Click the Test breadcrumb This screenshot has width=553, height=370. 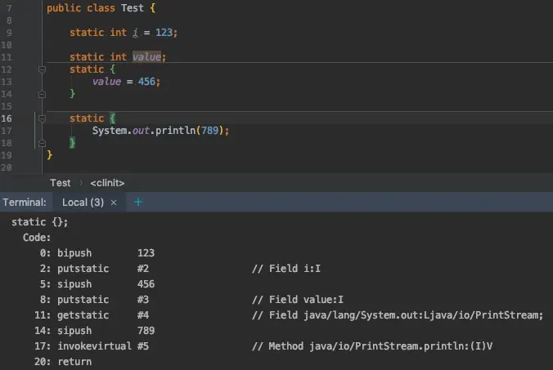[x=60, y=183]
